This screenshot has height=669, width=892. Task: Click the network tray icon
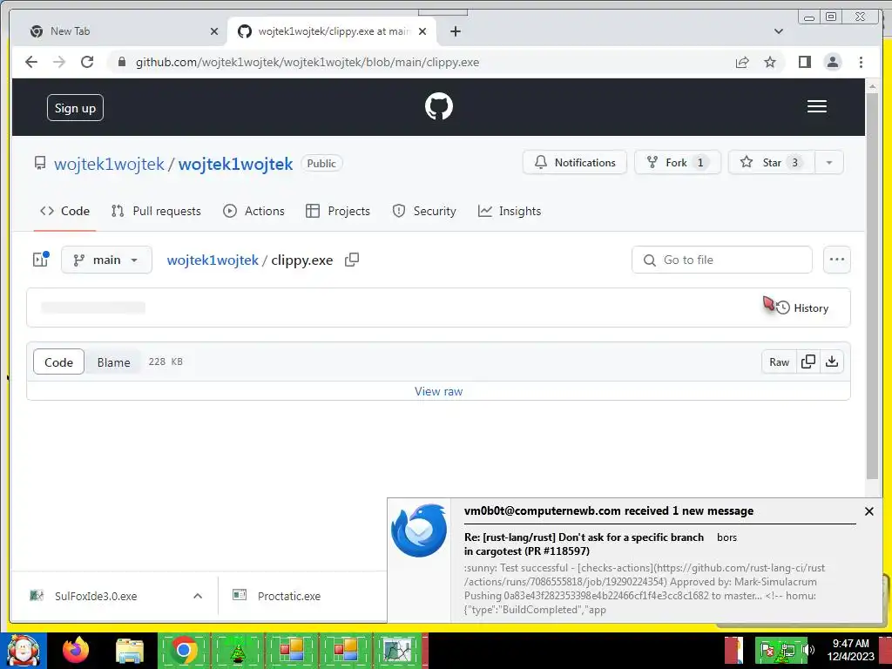787,650
